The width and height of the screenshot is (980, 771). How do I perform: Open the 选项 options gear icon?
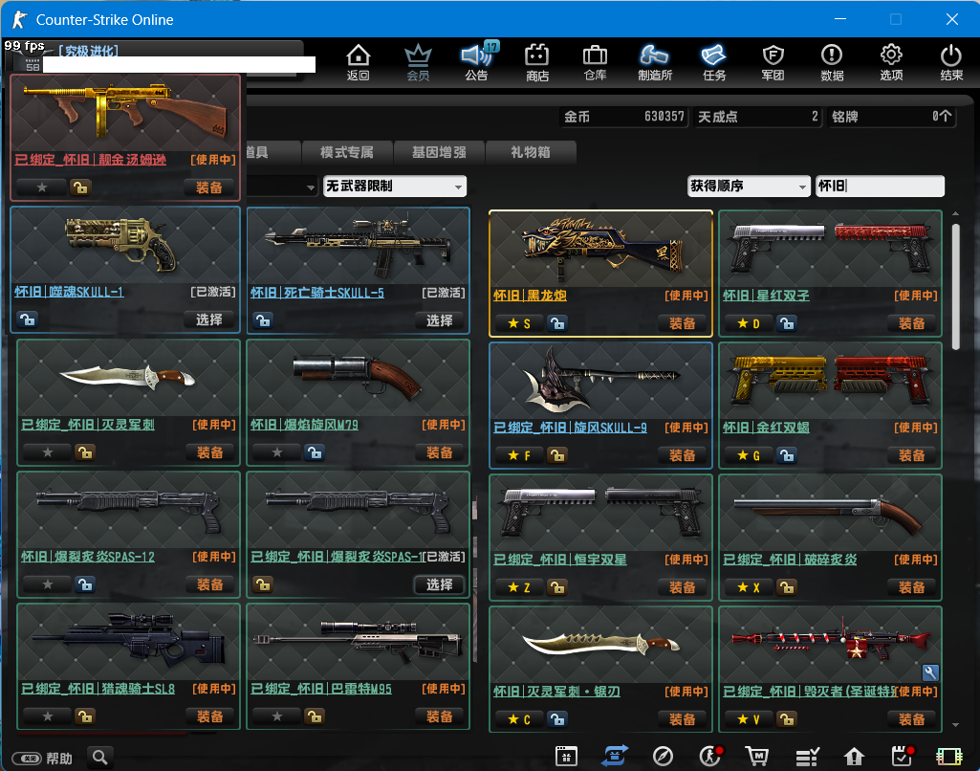891,62
